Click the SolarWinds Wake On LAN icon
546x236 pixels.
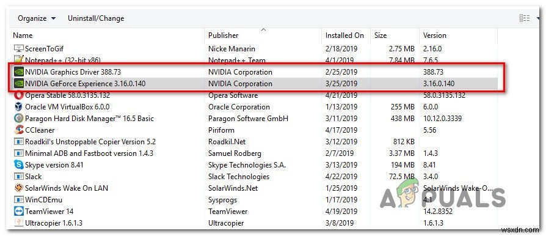click(x=18, y=188)
